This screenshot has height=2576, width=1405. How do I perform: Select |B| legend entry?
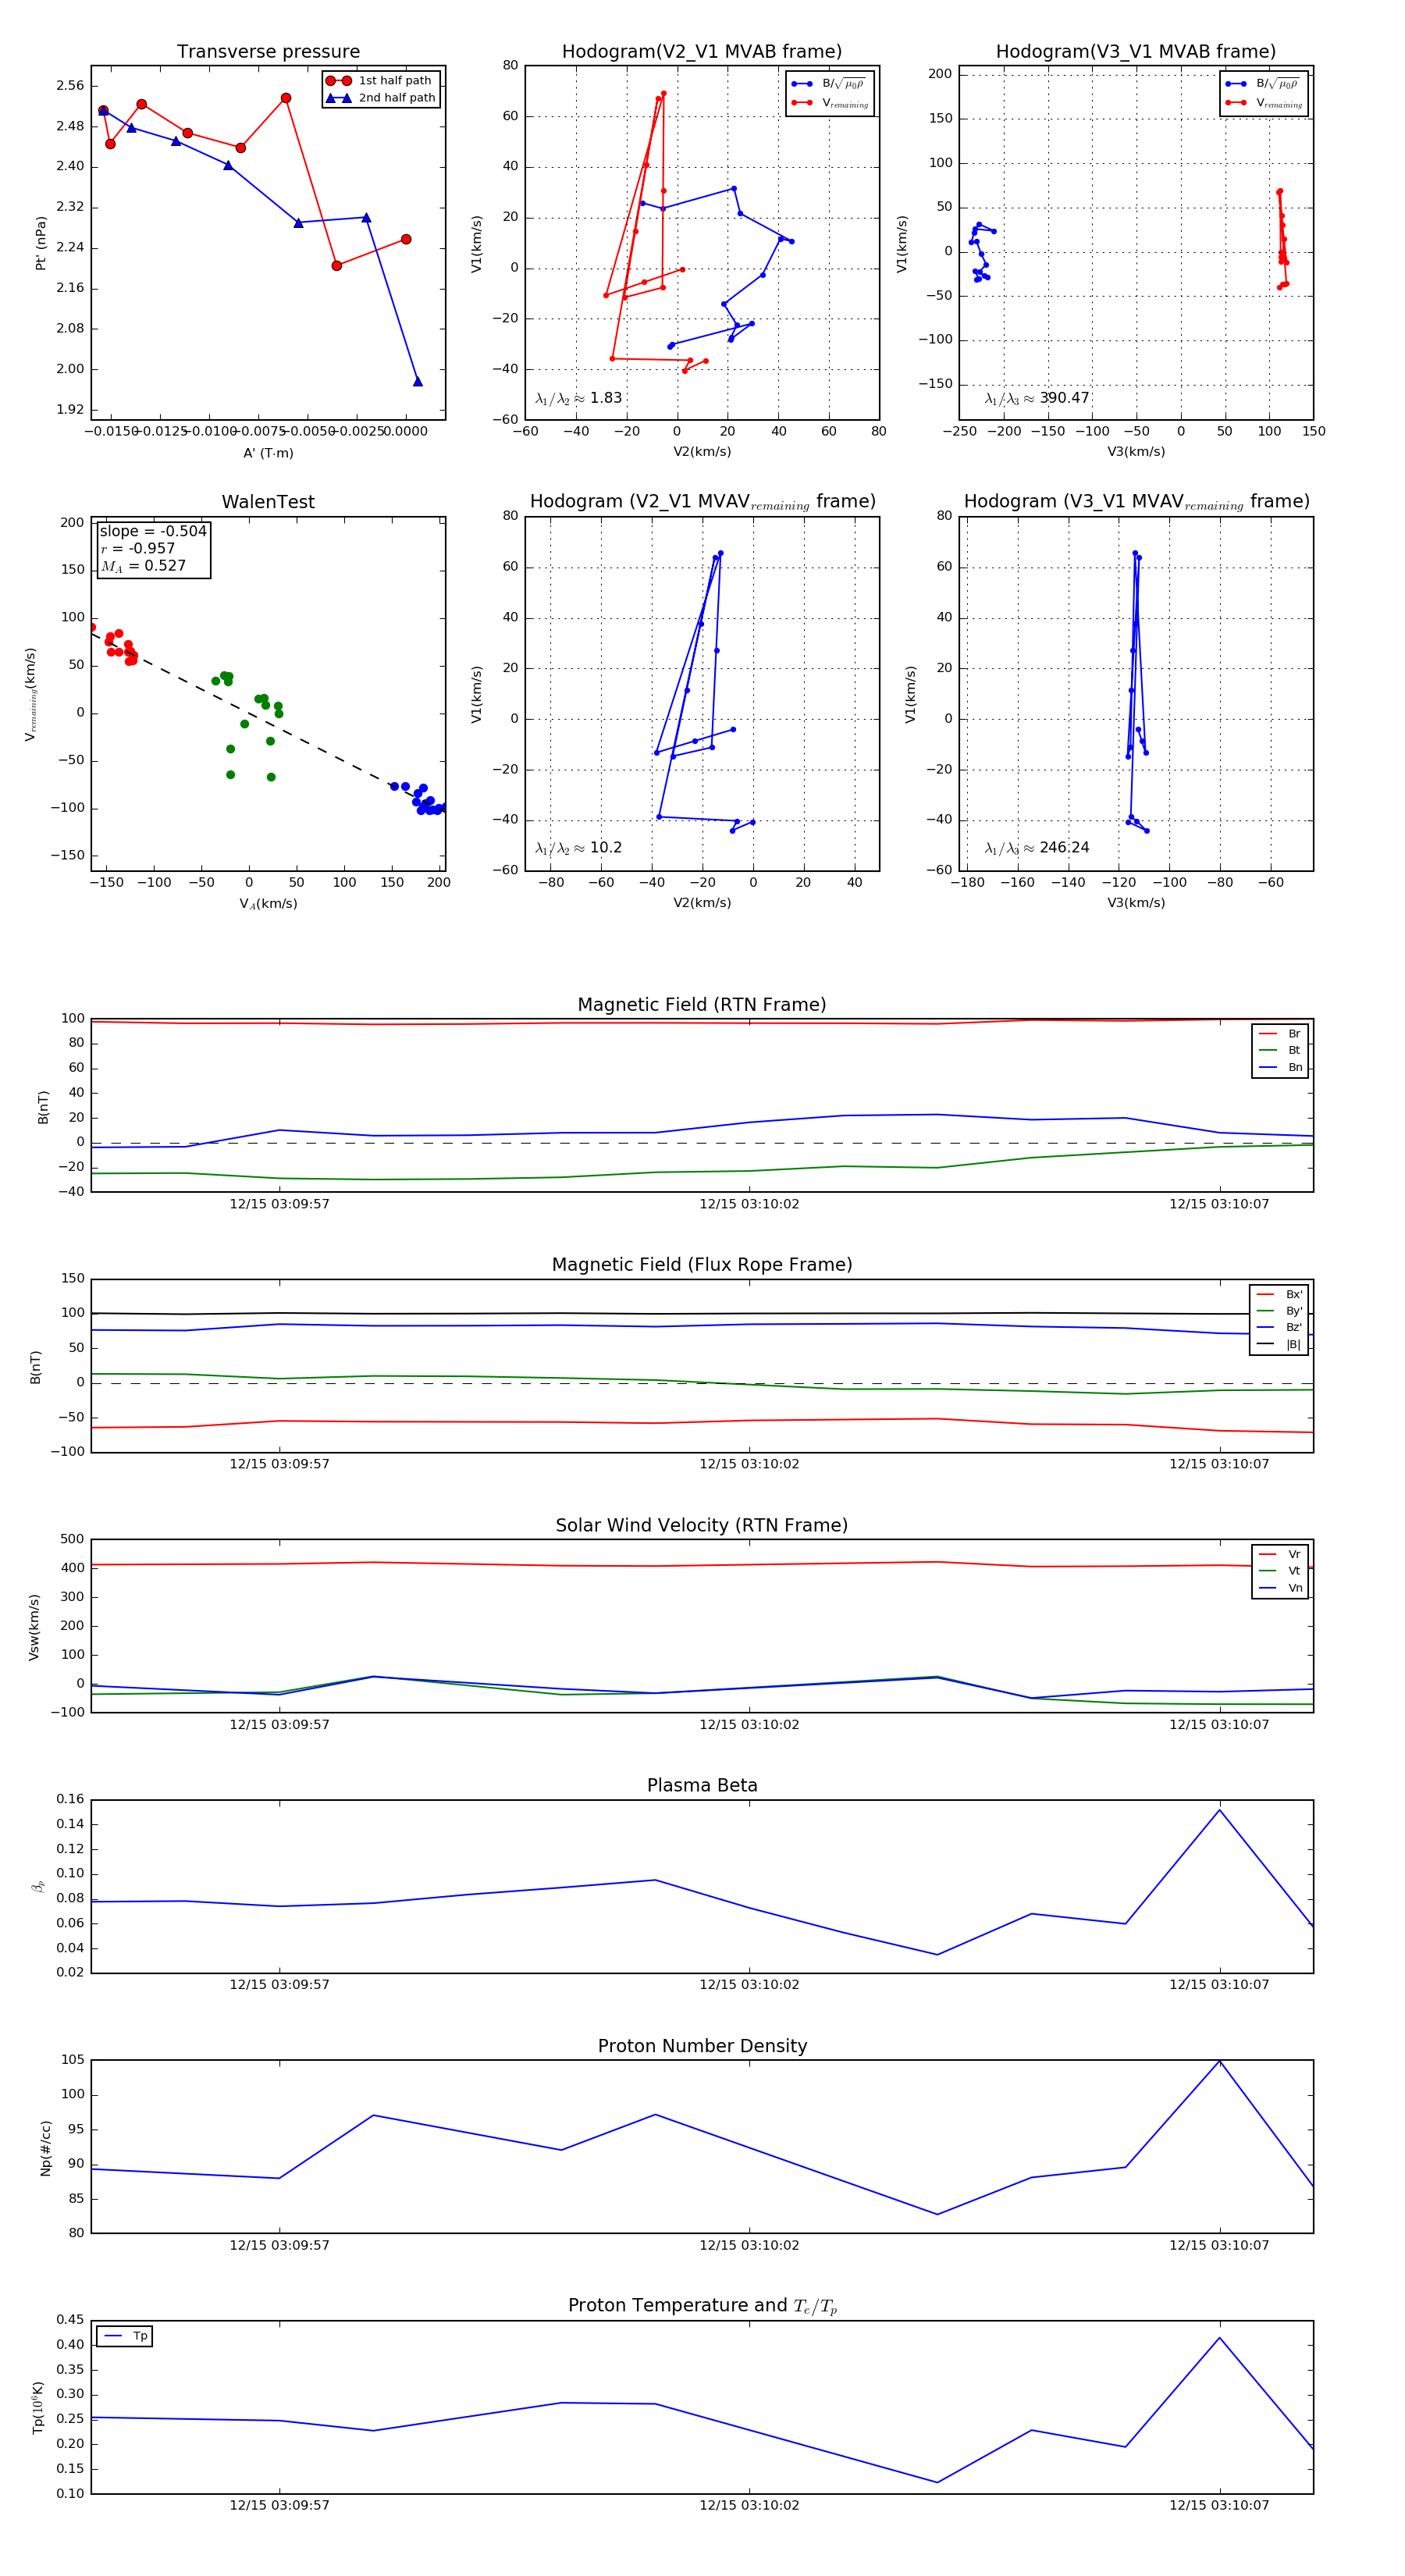tap(1279, 1344)
